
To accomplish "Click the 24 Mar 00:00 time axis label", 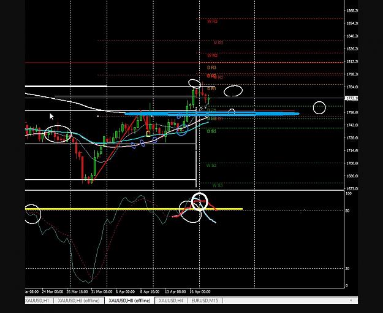I will point(53,292).
